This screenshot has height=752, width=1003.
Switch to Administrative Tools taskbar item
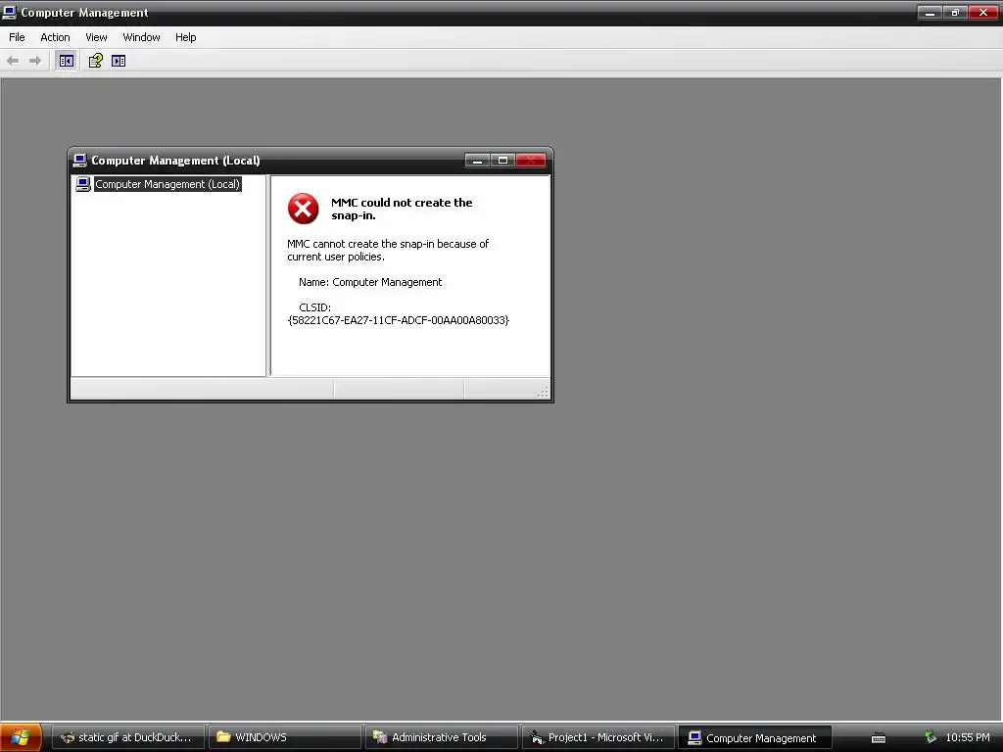click(x=442, y=737)
